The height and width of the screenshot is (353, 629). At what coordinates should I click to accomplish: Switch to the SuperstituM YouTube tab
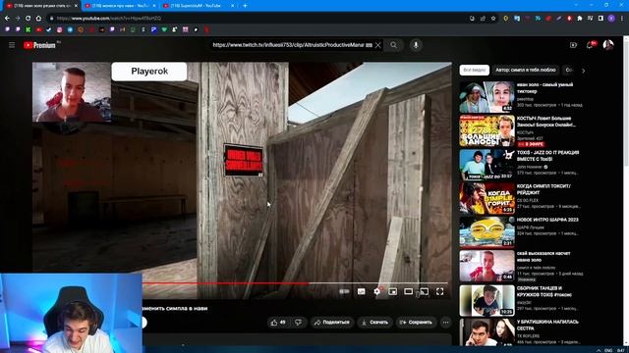(x=199, y=6)
